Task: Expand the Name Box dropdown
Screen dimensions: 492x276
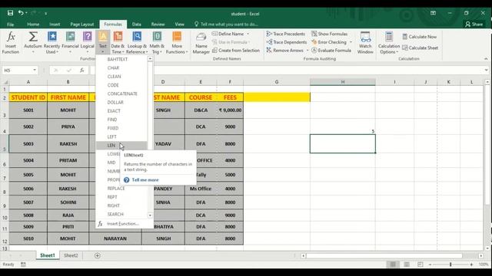Action: point(35,71)
